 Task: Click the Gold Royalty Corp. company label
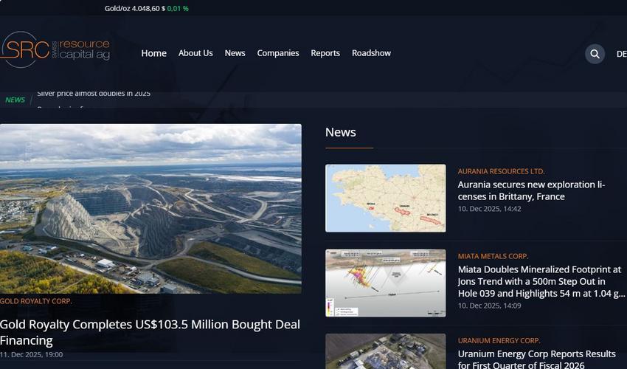(x=36, y=301)
